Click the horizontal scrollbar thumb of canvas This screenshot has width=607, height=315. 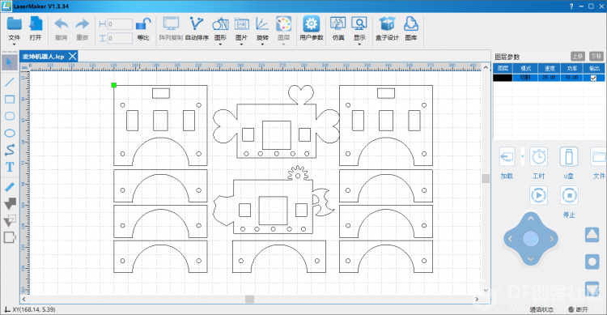[x=250, y=299]
